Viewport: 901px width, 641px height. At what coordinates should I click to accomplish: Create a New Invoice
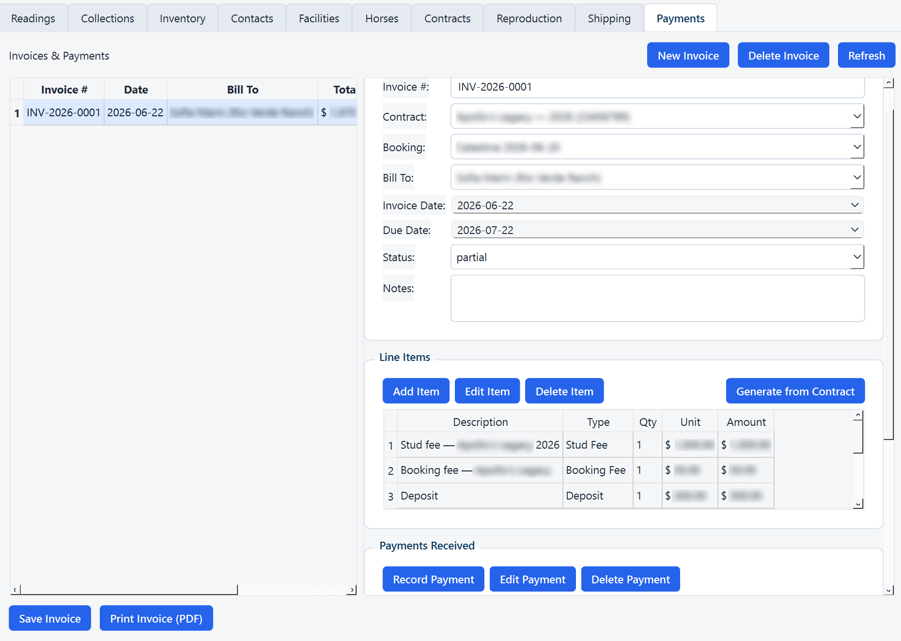pyautogui.click(x=688, y=55)
